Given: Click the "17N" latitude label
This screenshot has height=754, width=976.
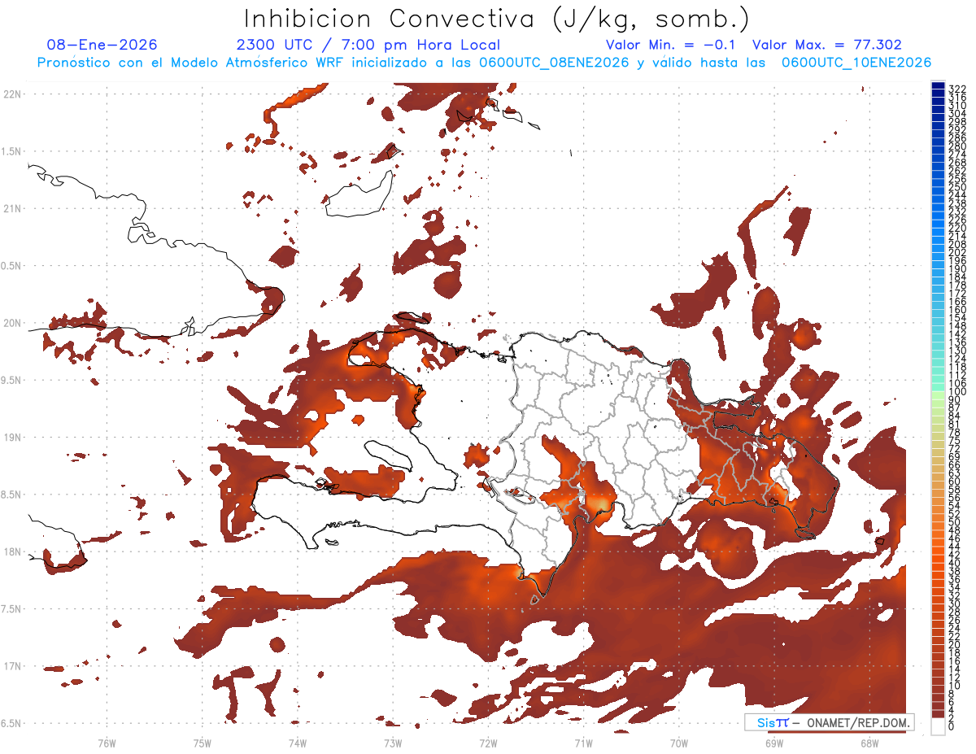Looking at the screenshot, I should coord(12,666).
